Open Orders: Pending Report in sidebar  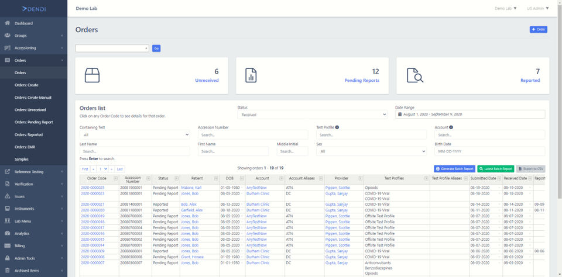pos(34,122)
